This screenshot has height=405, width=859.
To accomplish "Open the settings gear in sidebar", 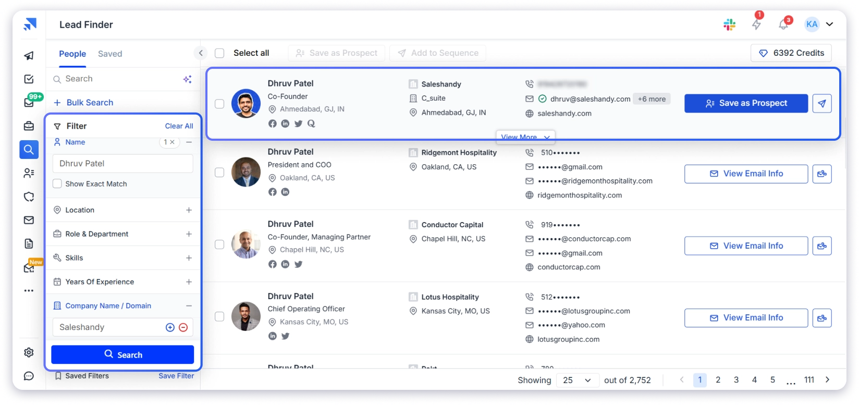I will pyautogui.click(x=29, y=352).
